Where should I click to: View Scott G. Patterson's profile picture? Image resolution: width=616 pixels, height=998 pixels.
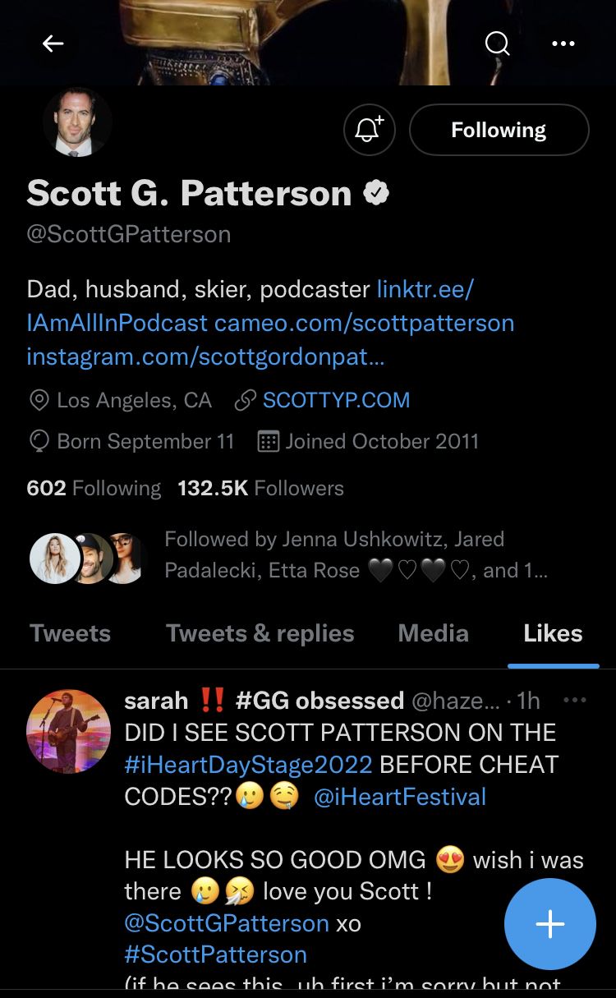tap(77, 122)
